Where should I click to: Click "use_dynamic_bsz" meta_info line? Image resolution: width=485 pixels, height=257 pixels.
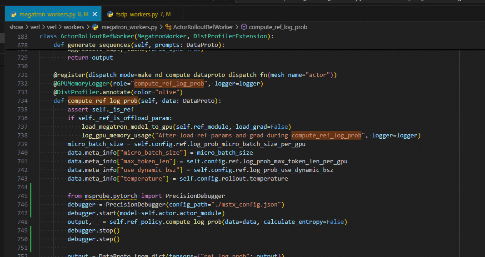200,170
